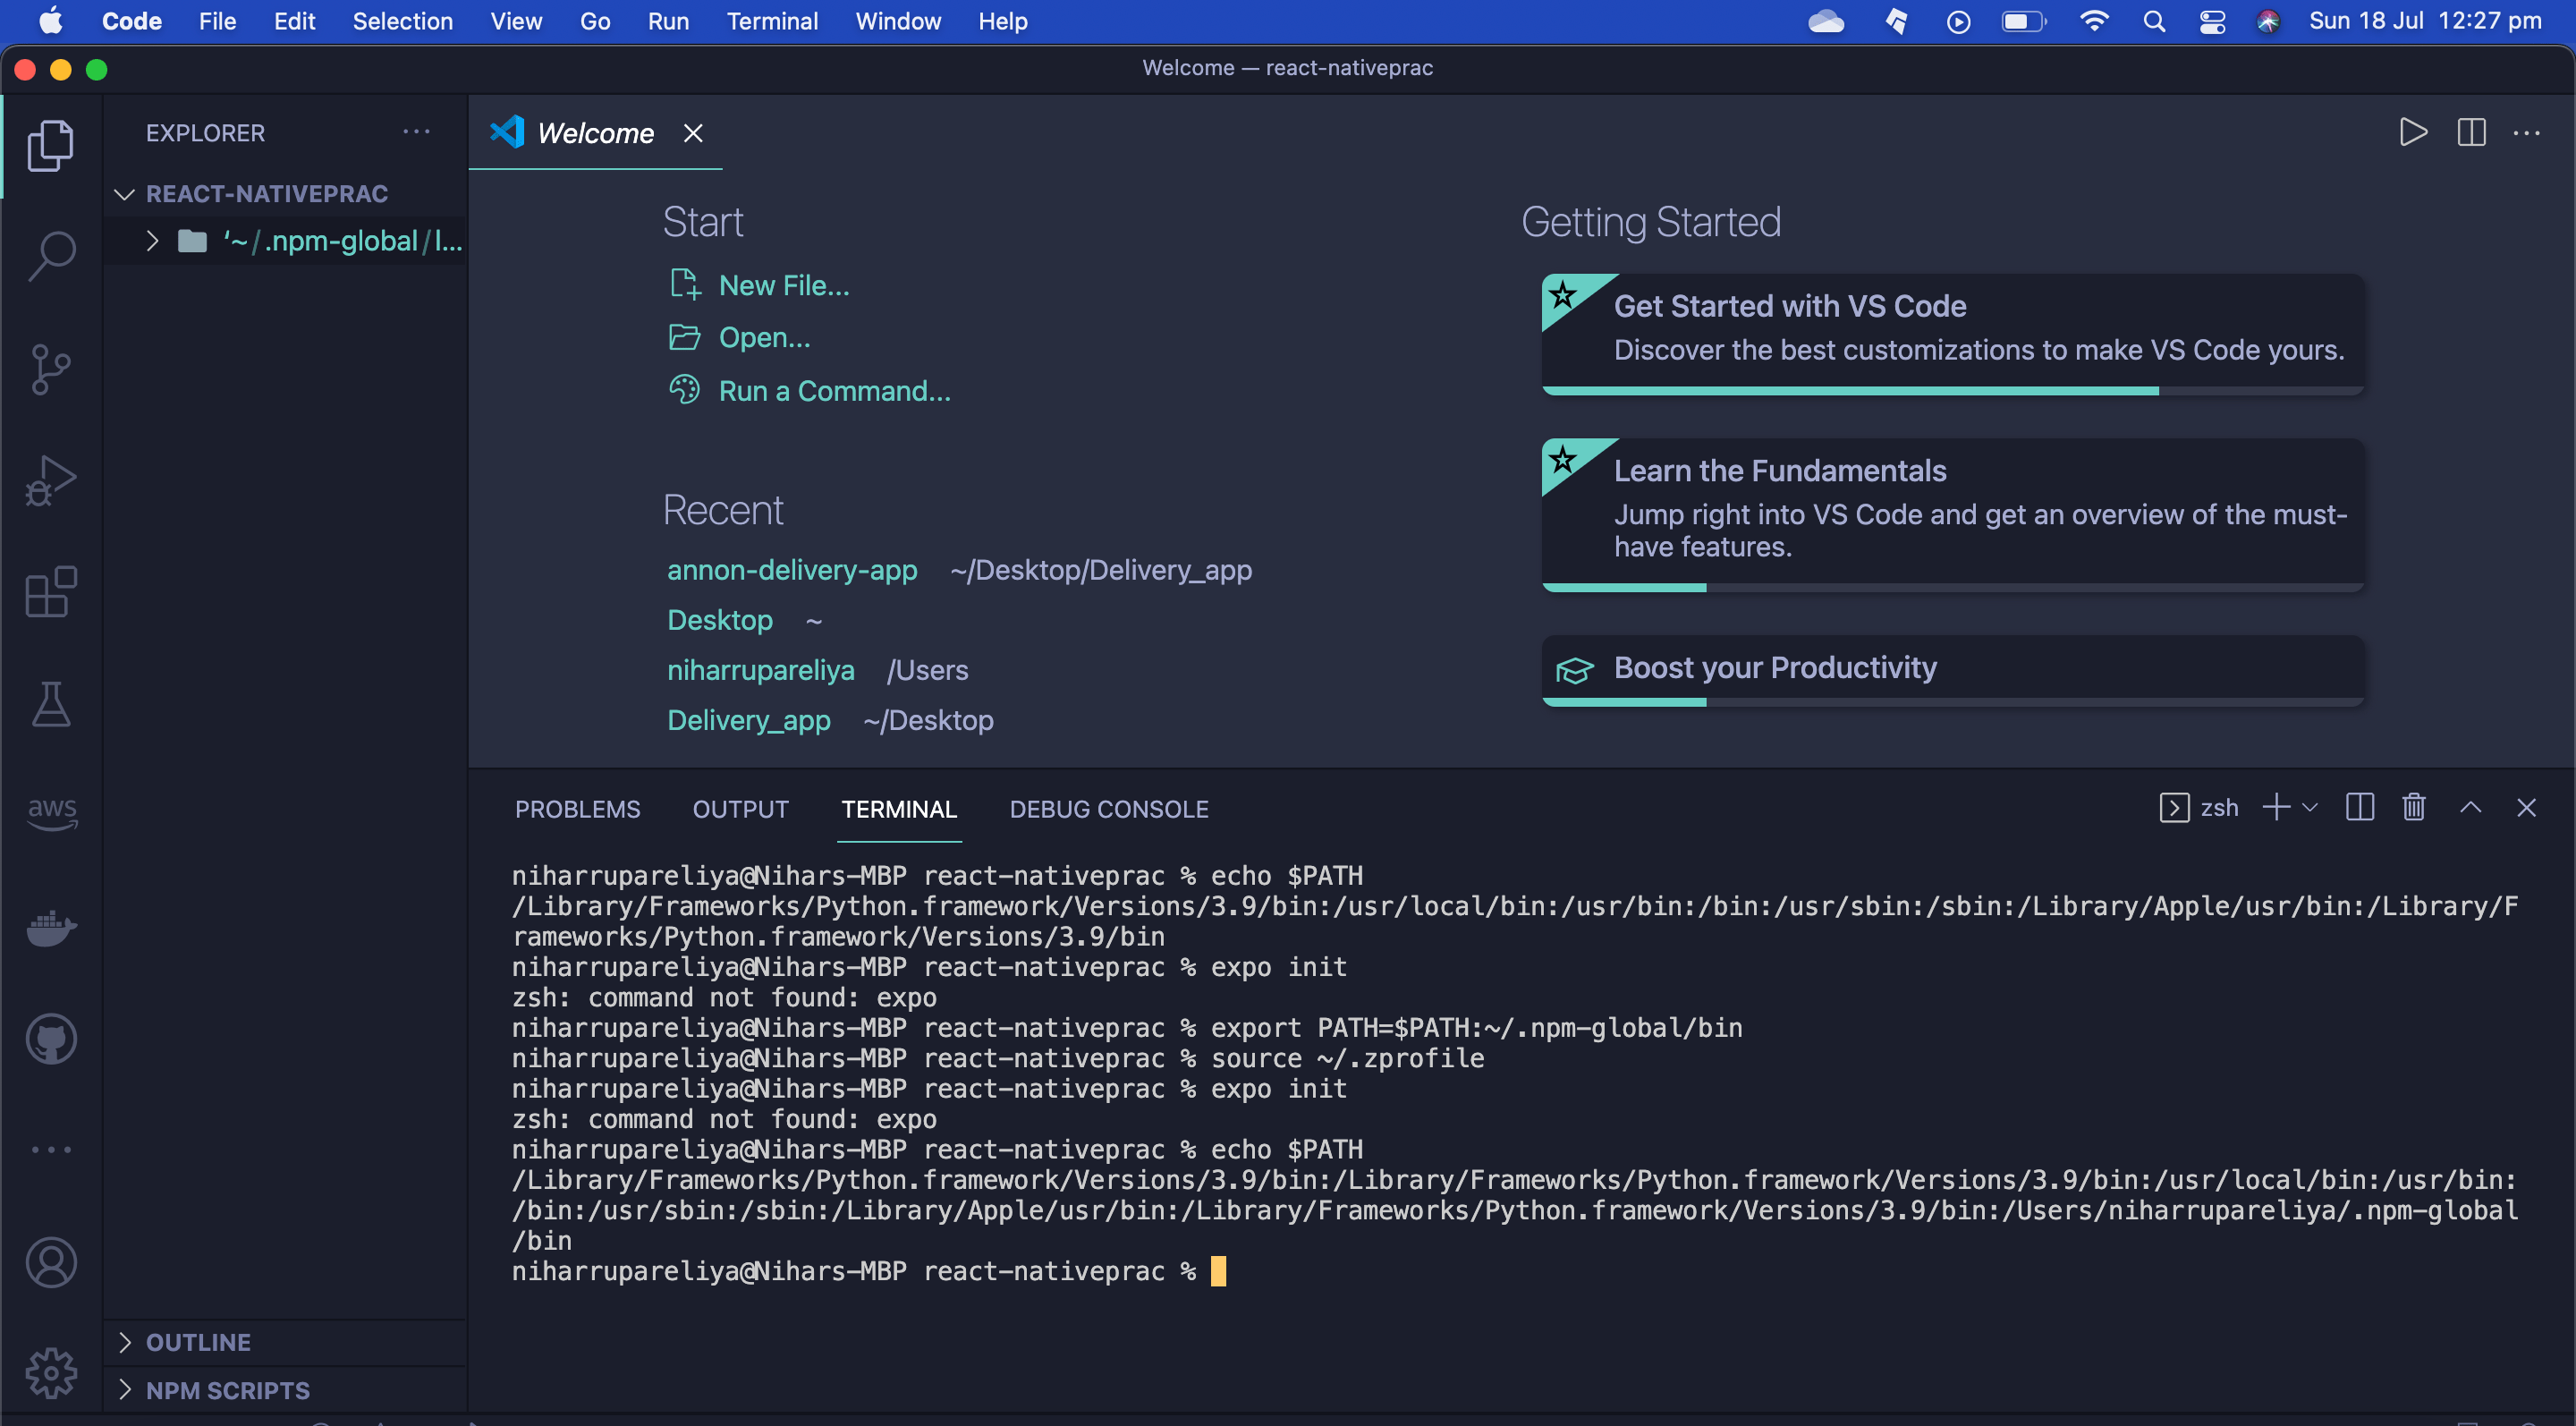Open recent Delivery_app folder
Screen dimensions: 2576x1426
[748, 719]
